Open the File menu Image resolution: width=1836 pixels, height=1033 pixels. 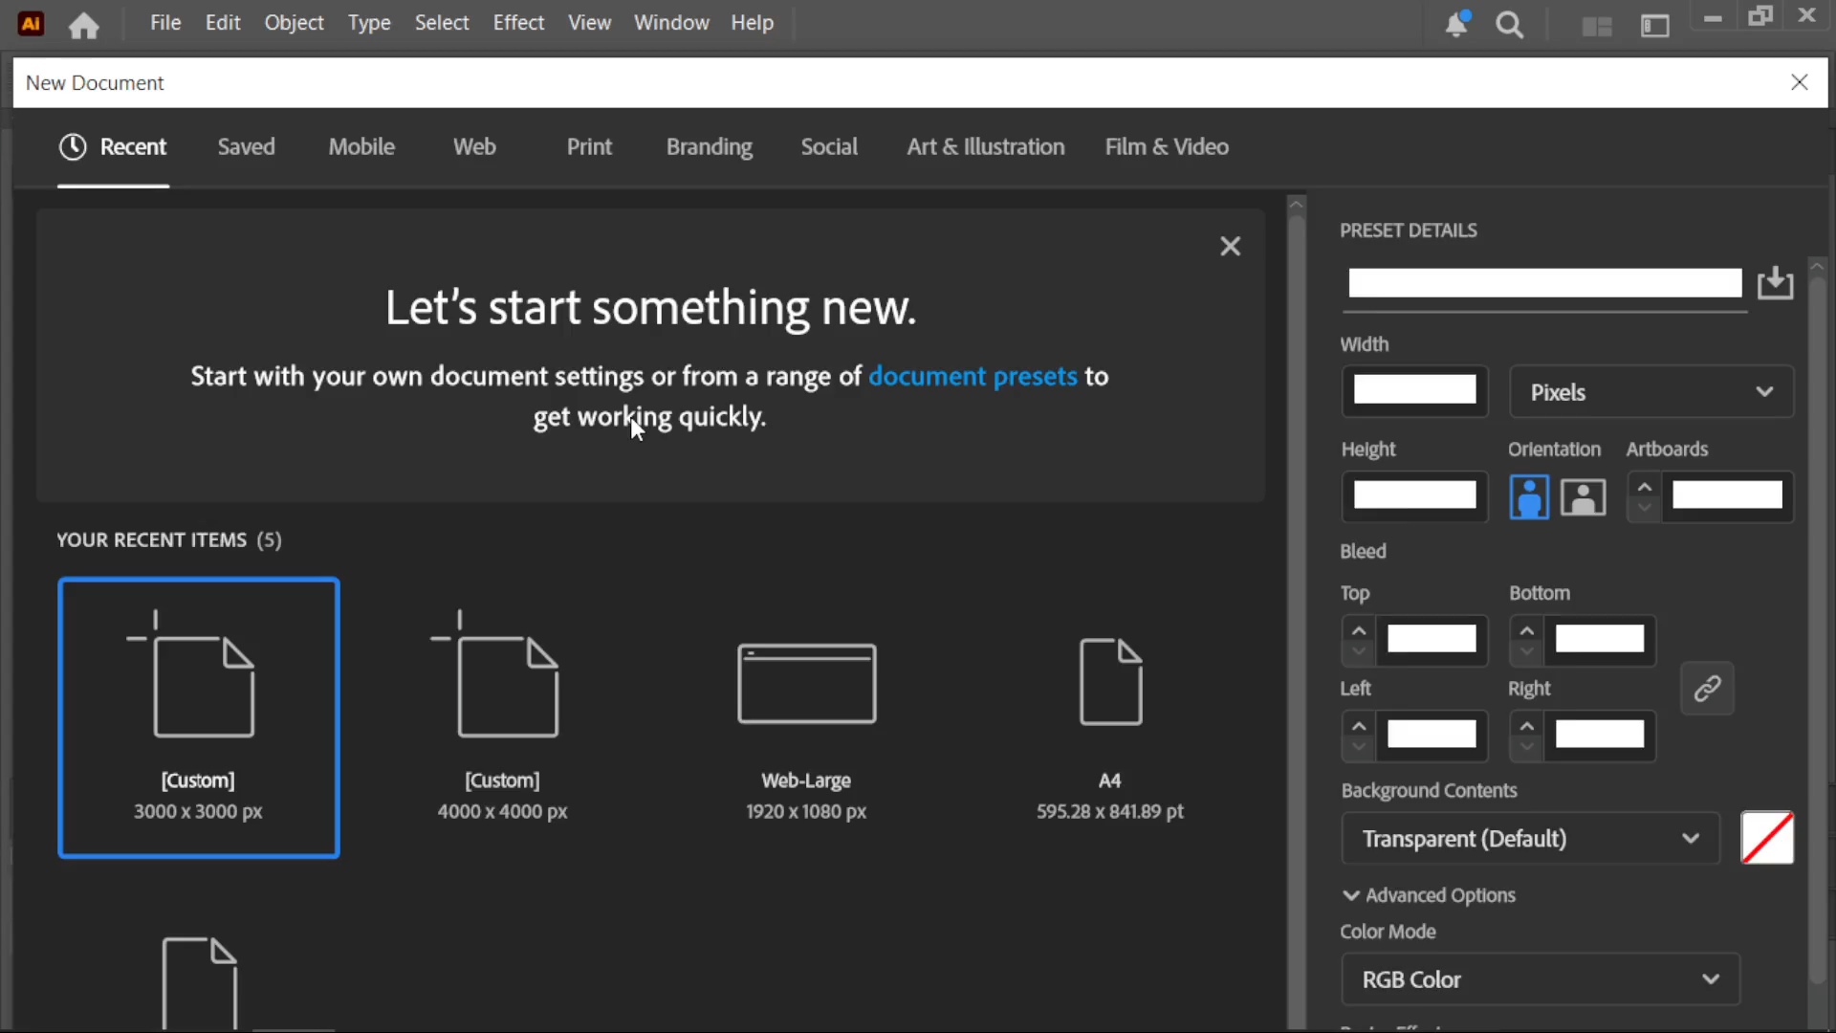click(x=165, y=23)
